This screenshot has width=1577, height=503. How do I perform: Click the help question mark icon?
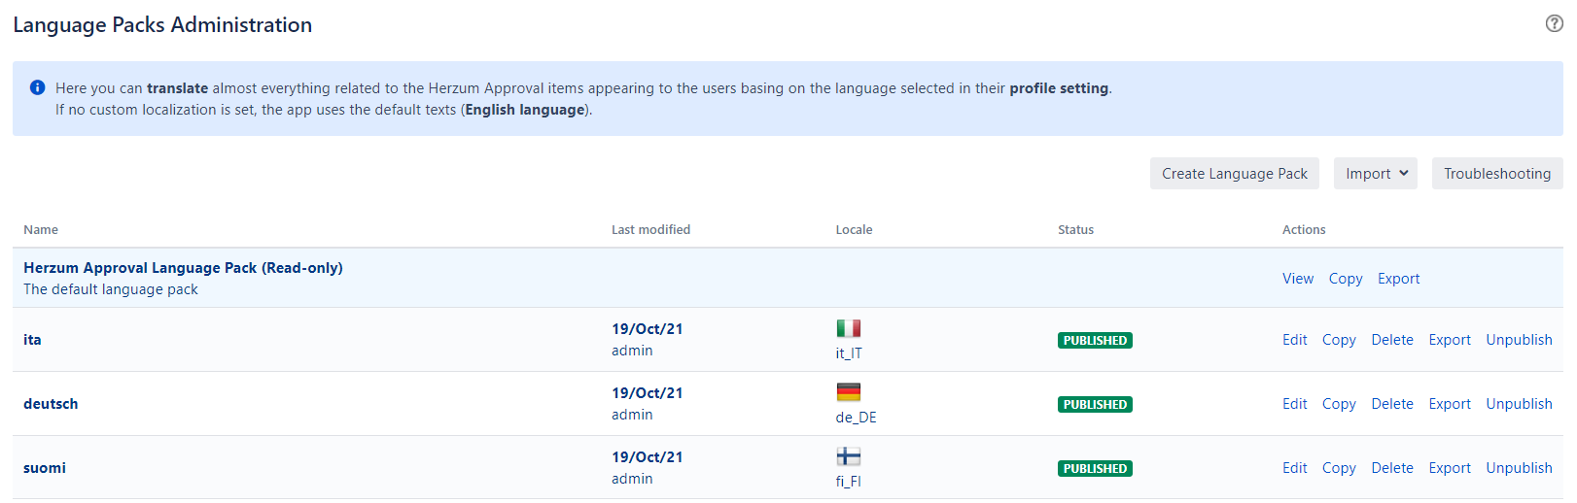(1554, 23)
